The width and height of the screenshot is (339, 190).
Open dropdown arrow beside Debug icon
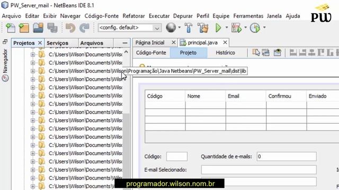coord(245,27)
